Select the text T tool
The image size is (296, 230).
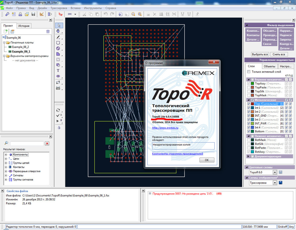58,70
